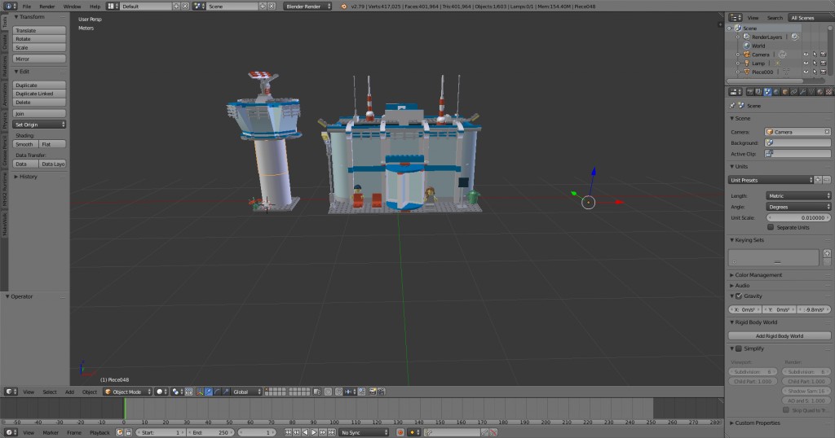The height and width of the screenshot is (438, 835).
Task: Open the 3D view Select menu
Action: (50, 392)
